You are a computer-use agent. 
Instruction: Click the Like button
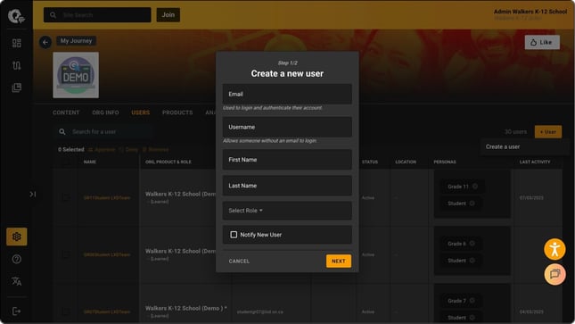[x=542, y=42]
